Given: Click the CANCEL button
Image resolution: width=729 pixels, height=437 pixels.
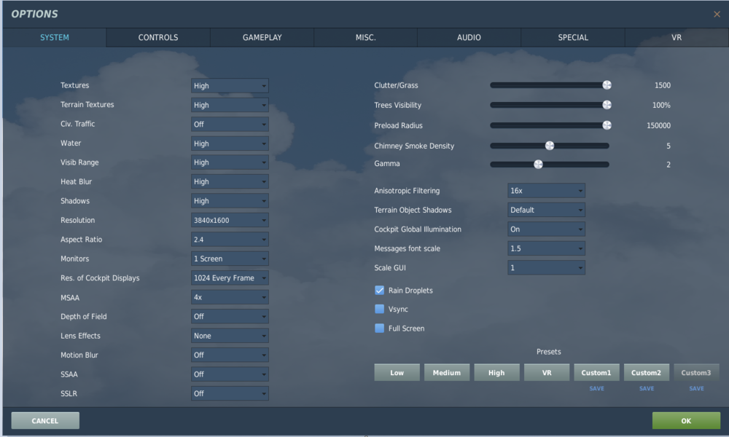Looking at the screenshot, I should (x=45, y=421).
